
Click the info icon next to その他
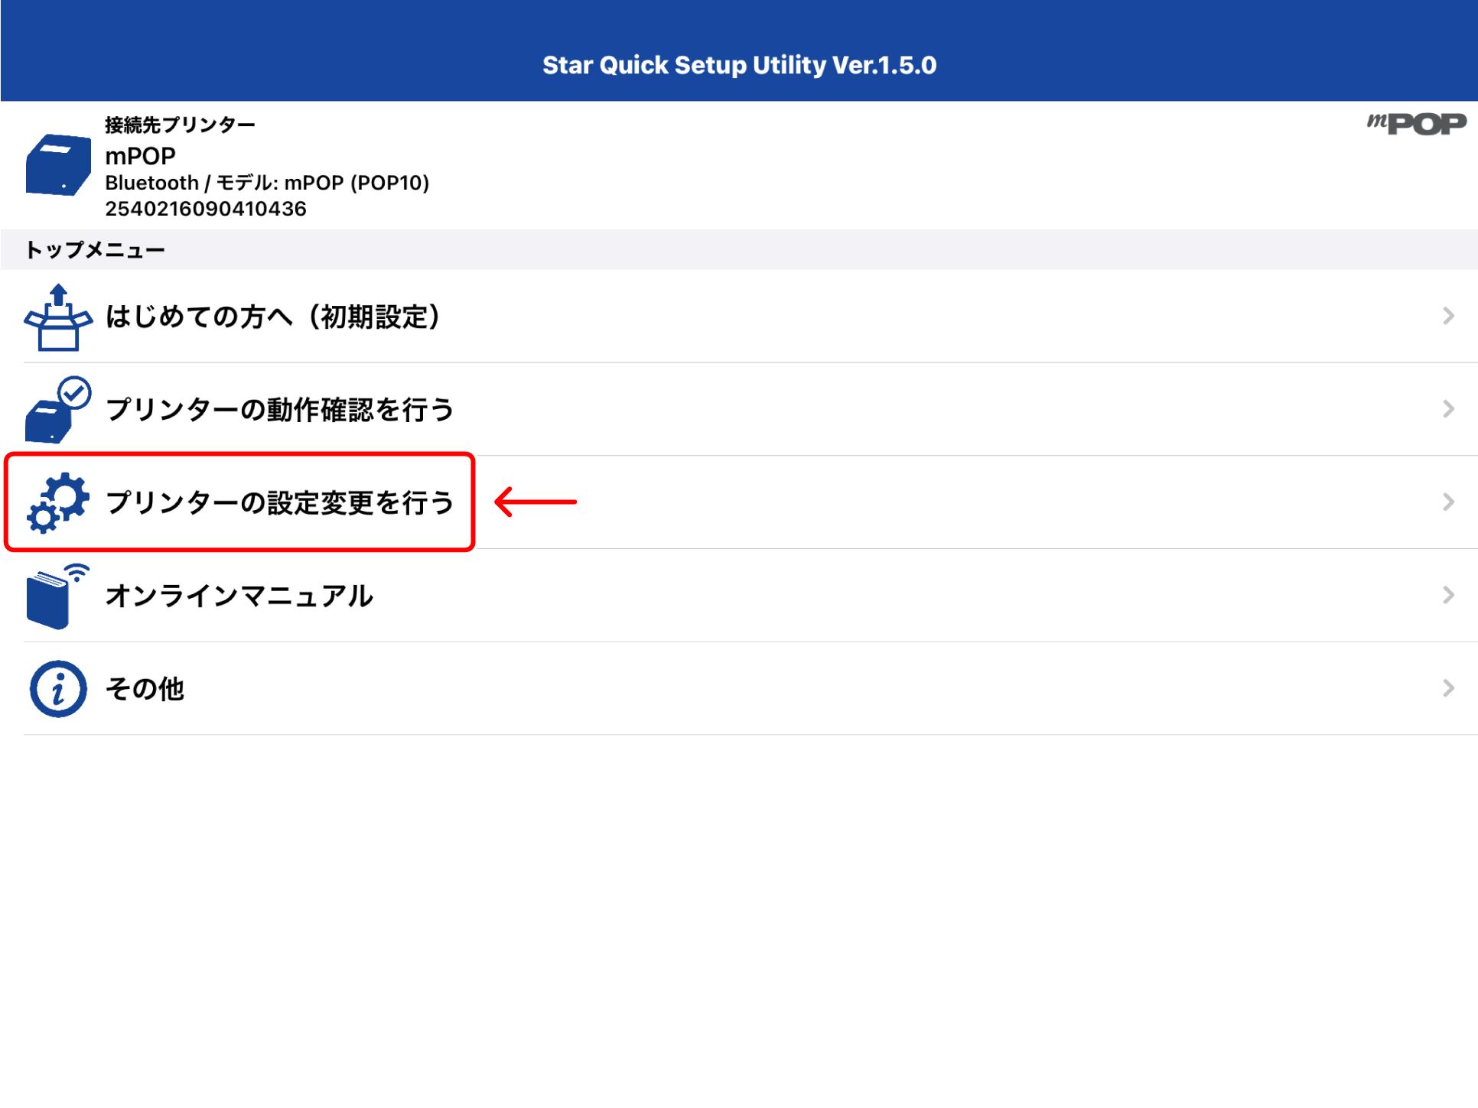point(58,689)
